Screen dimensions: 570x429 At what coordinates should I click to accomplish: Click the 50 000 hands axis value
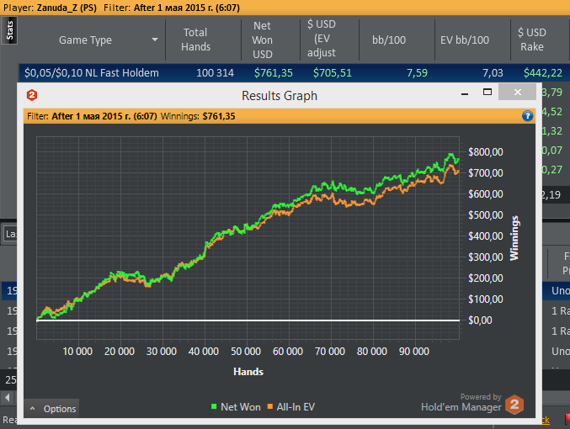pos(246,352)
